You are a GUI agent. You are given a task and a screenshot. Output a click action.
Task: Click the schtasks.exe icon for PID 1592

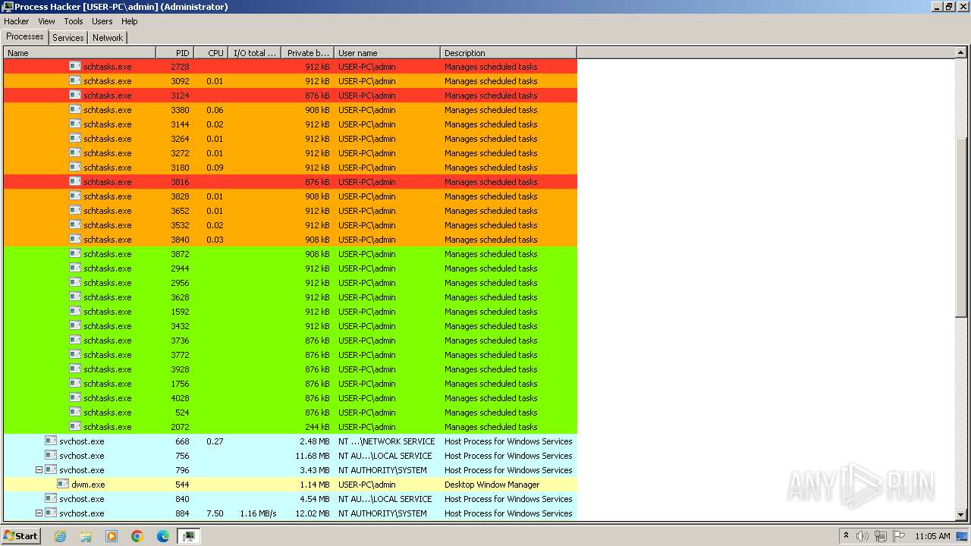tap(75, 311)
